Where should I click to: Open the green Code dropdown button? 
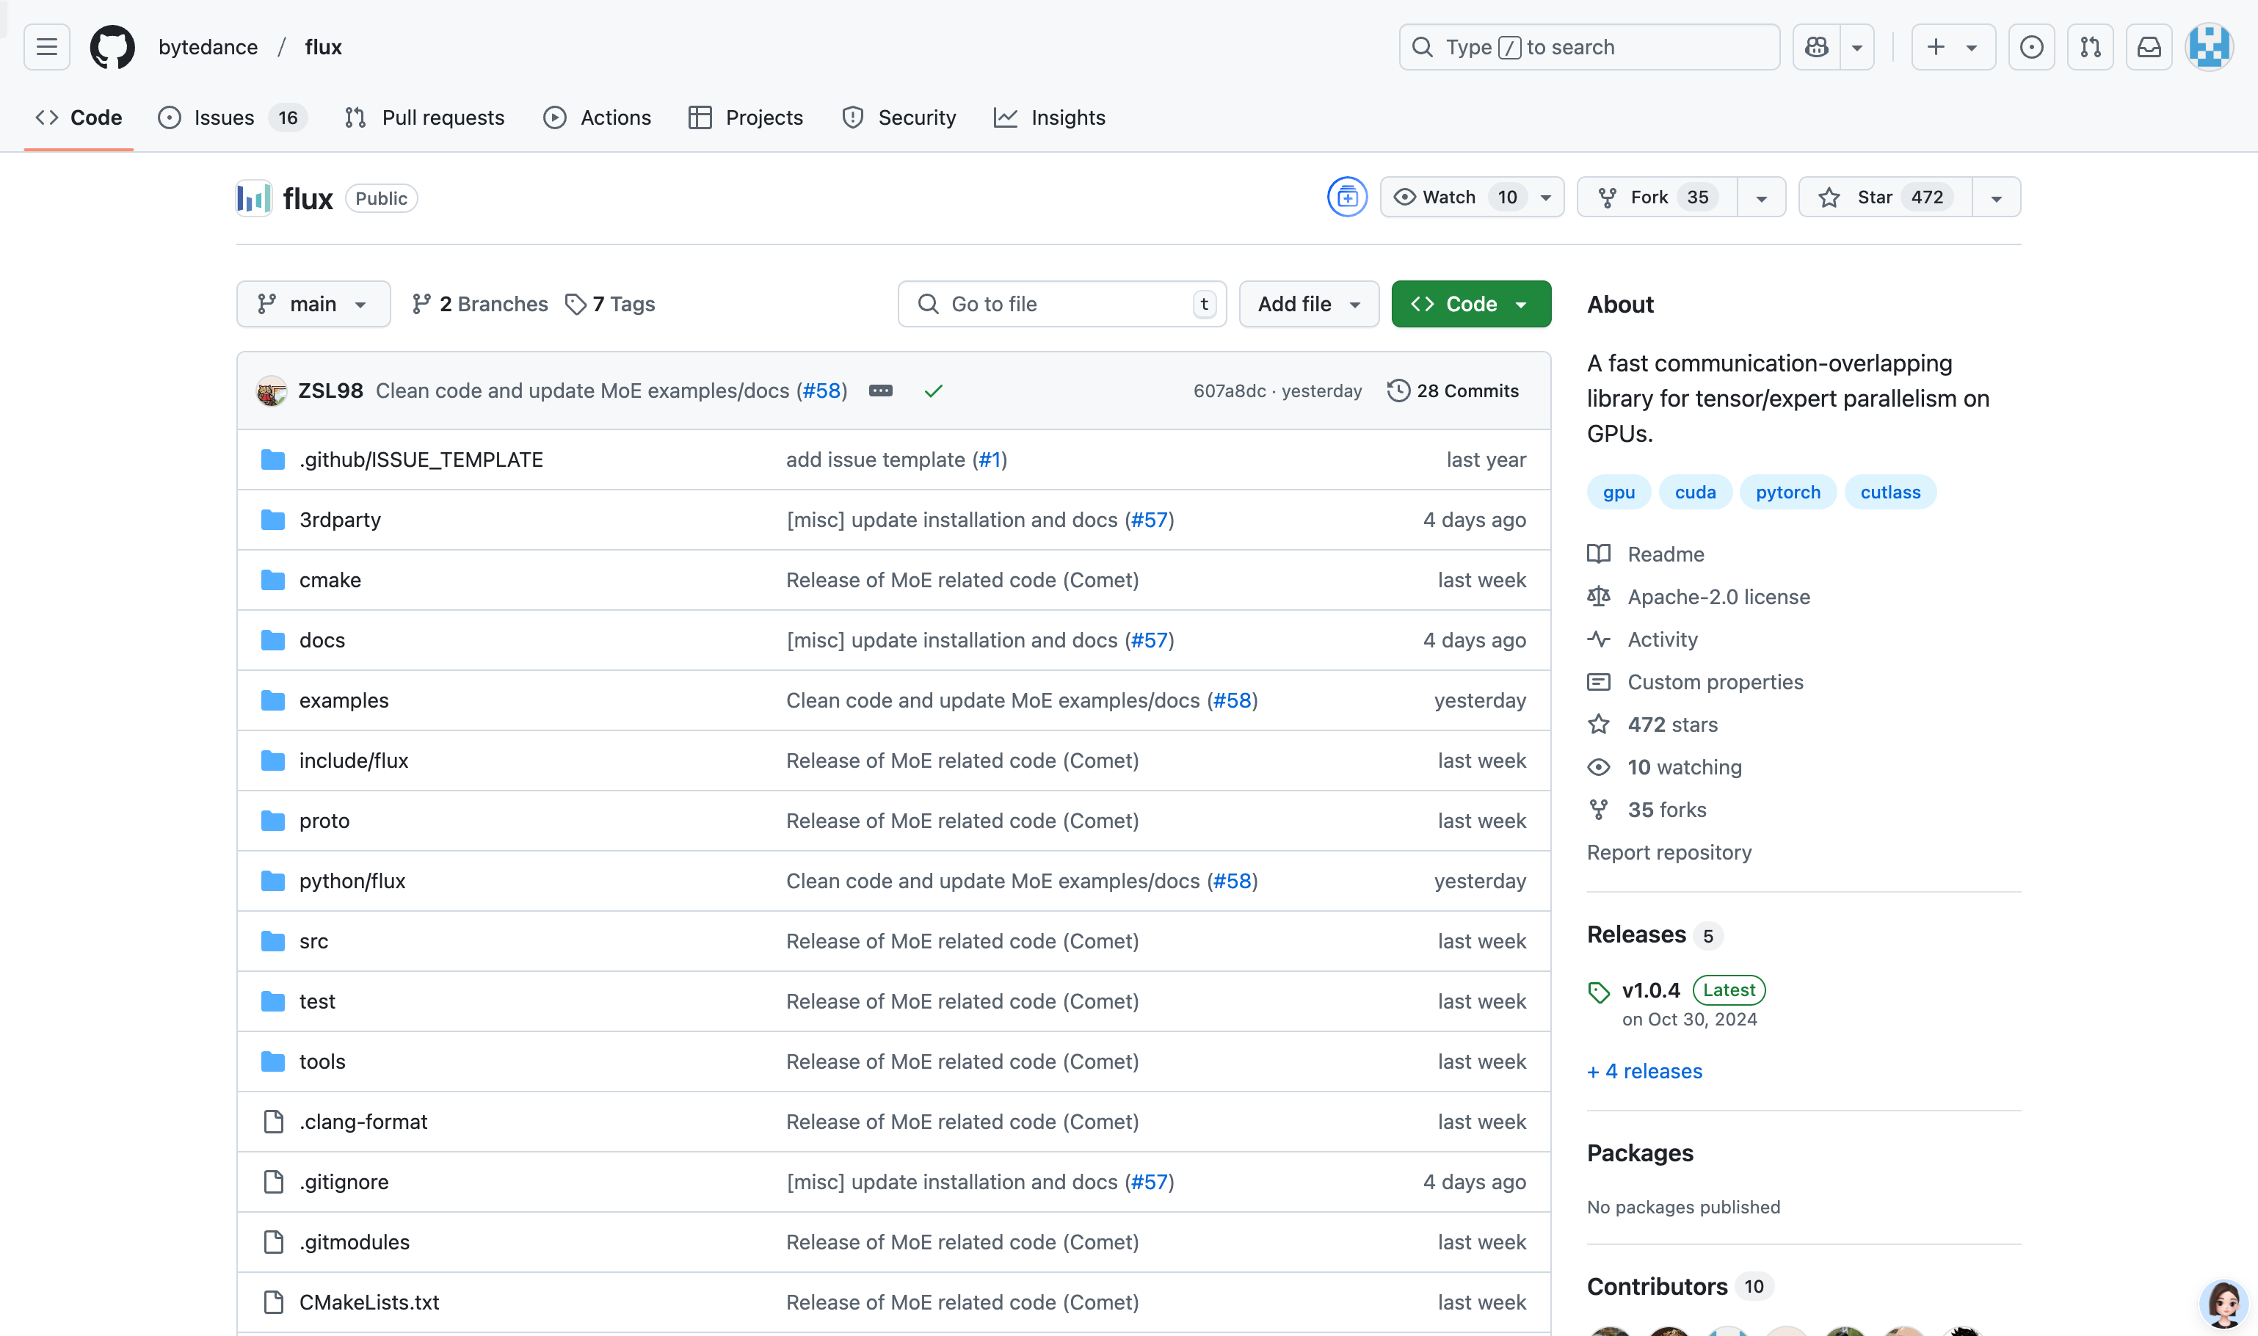pyautogui.click(x=1471, y=305)
